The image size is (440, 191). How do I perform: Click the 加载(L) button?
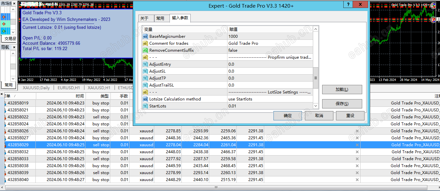pos(342,90)
